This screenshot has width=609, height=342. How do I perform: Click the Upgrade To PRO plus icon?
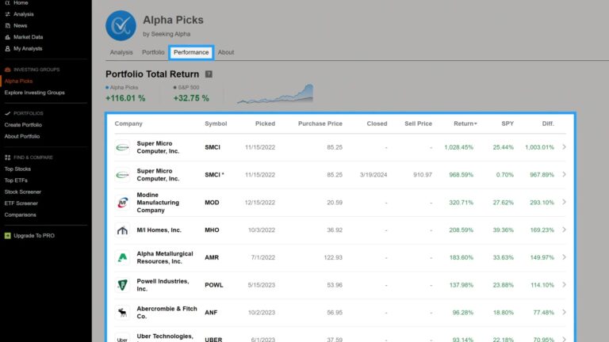pos(7,235)
